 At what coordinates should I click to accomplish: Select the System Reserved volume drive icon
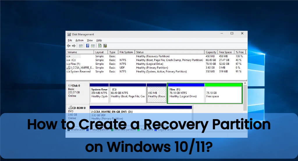68,71
